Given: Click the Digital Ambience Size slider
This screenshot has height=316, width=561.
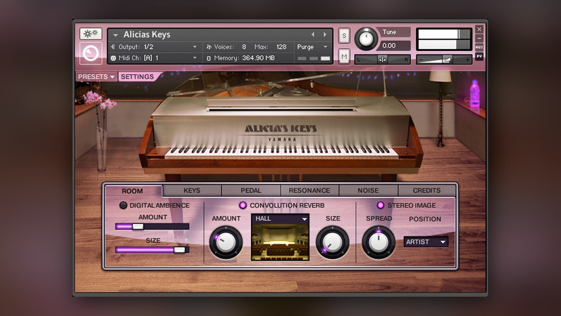Looking at the screenshot, I should pos(152,250).
